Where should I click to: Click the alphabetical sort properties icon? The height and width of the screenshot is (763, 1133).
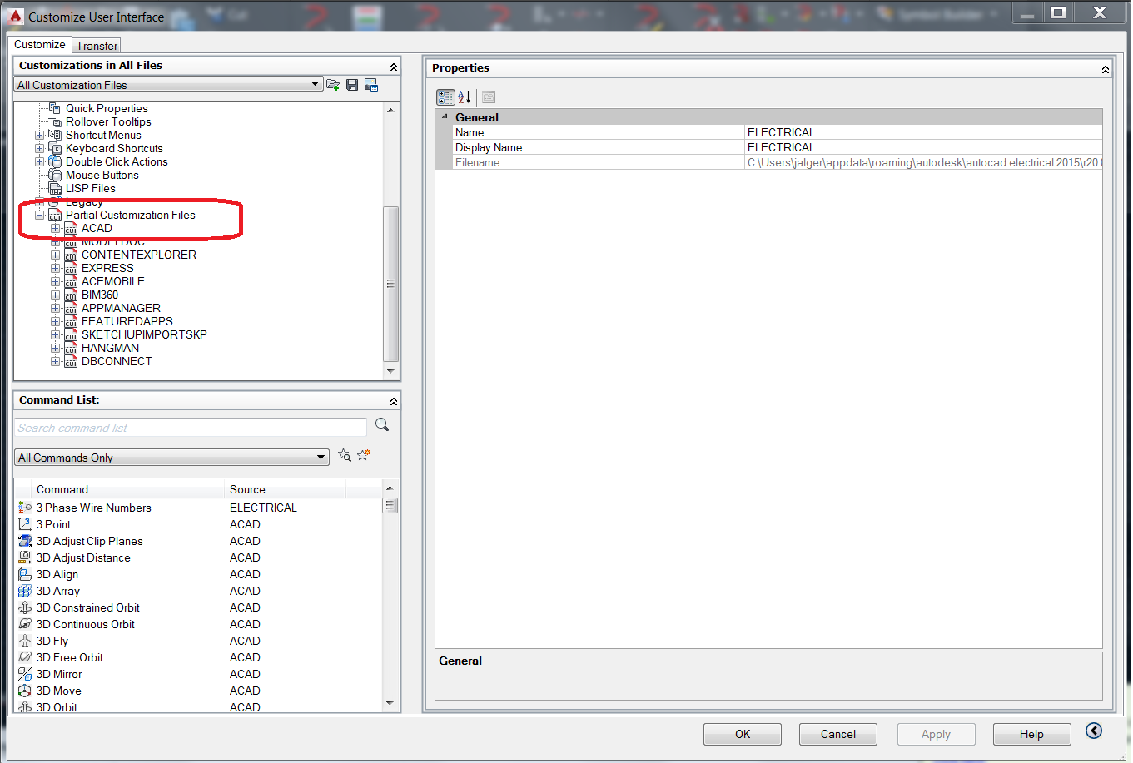pos(465,97)
